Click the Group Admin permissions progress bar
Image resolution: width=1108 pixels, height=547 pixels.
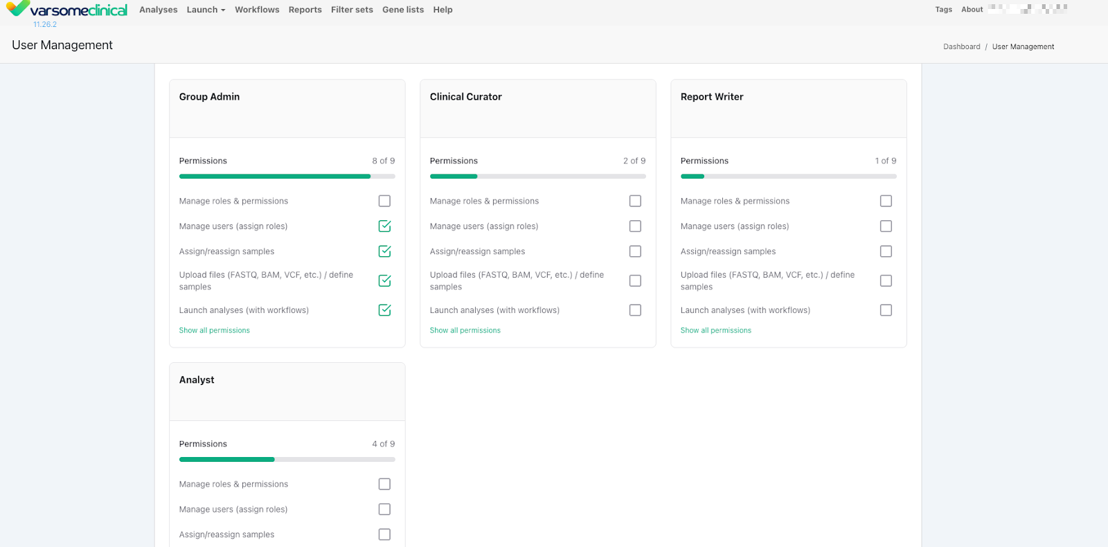tap(287, 177)
